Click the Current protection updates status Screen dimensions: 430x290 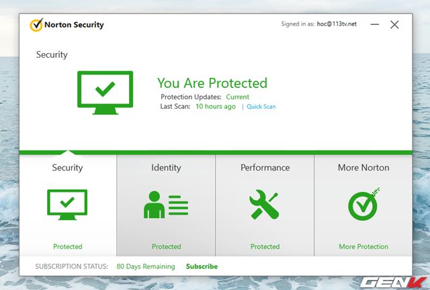pyautogui.click(x=237, y=97)
